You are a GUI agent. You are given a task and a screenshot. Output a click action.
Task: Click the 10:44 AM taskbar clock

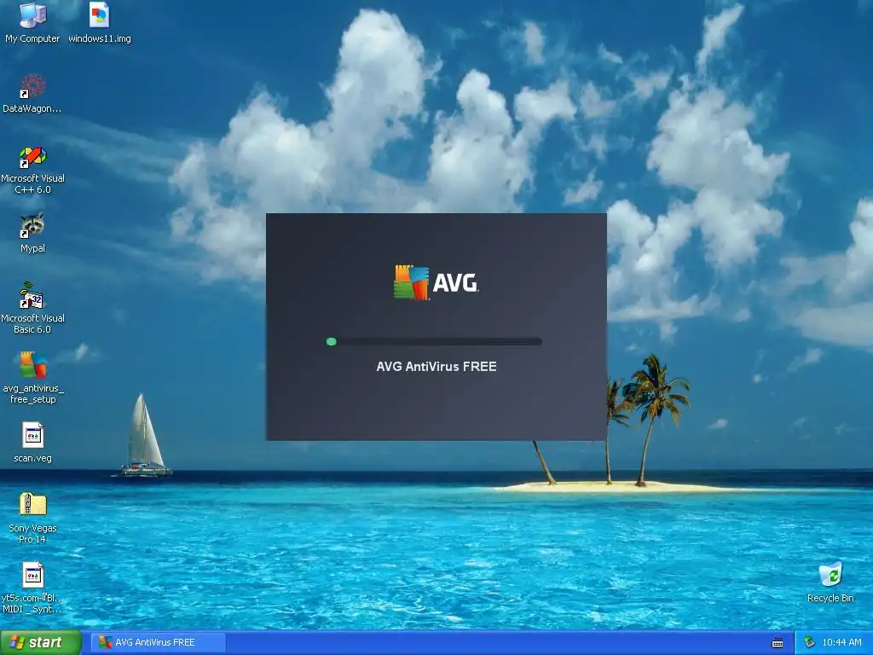(841, 643)
